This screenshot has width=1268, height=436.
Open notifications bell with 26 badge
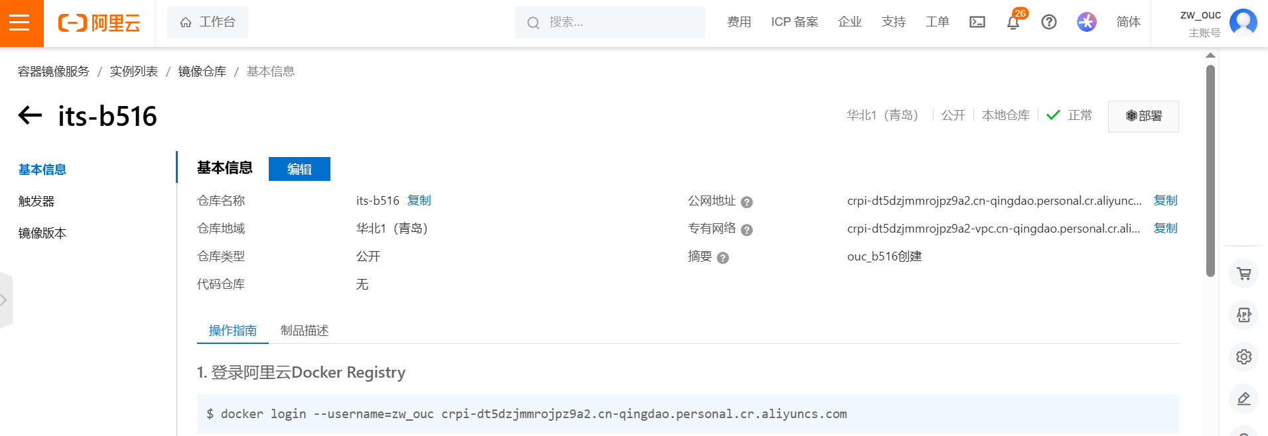(x=1013, y=23)
